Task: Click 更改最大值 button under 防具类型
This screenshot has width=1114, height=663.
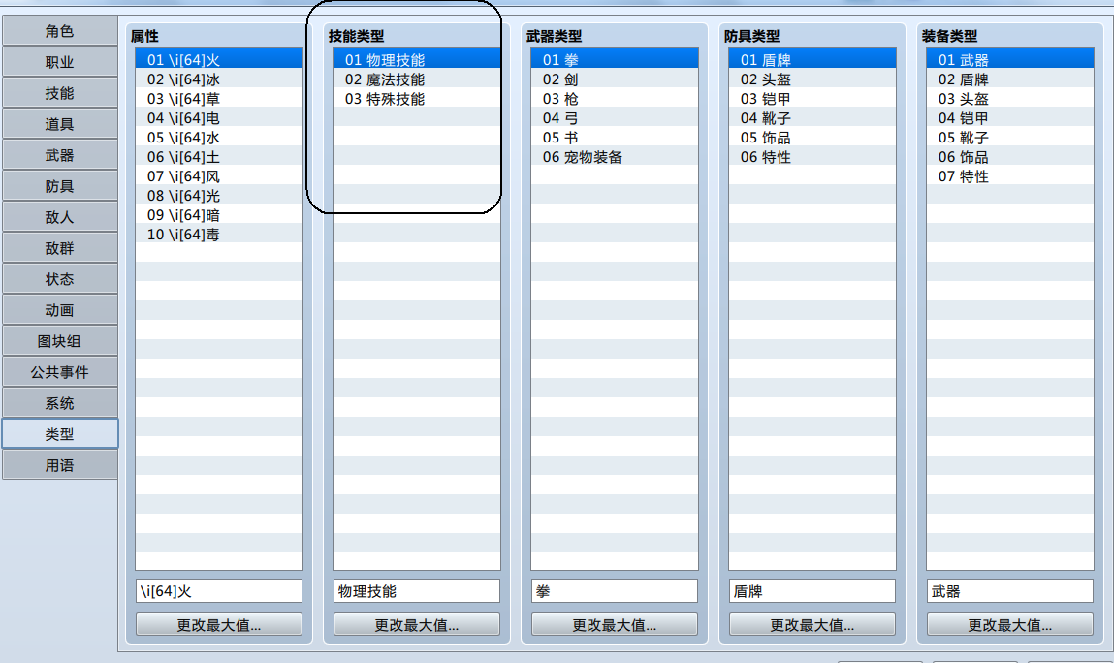Action: pyautogui.click(x=812, y=624)
